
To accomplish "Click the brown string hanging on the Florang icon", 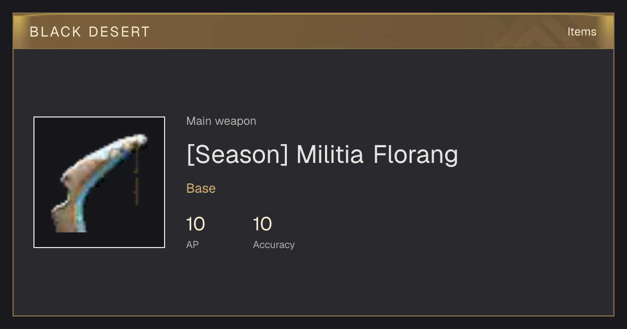I will click(136, 177).
